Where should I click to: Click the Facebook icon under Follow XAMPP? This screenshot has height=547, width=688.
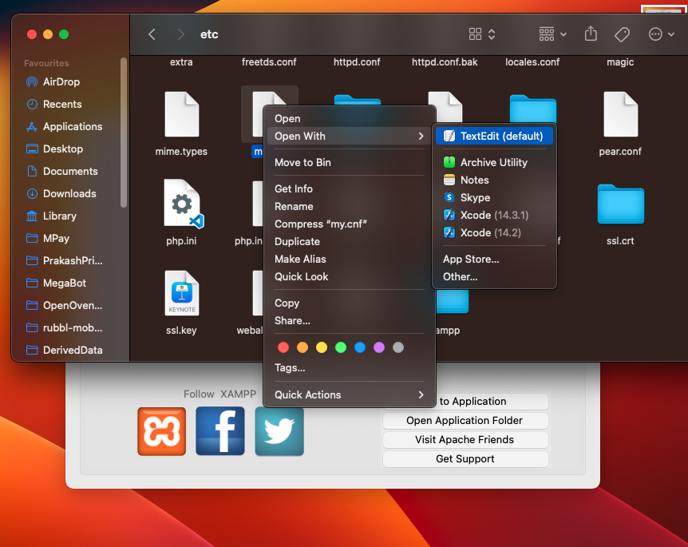220,431
